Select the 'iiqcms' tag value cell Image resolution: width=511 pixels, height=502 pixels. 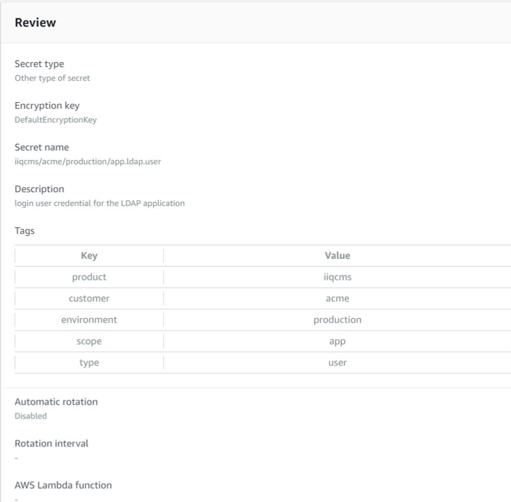(x=337, y=277)
